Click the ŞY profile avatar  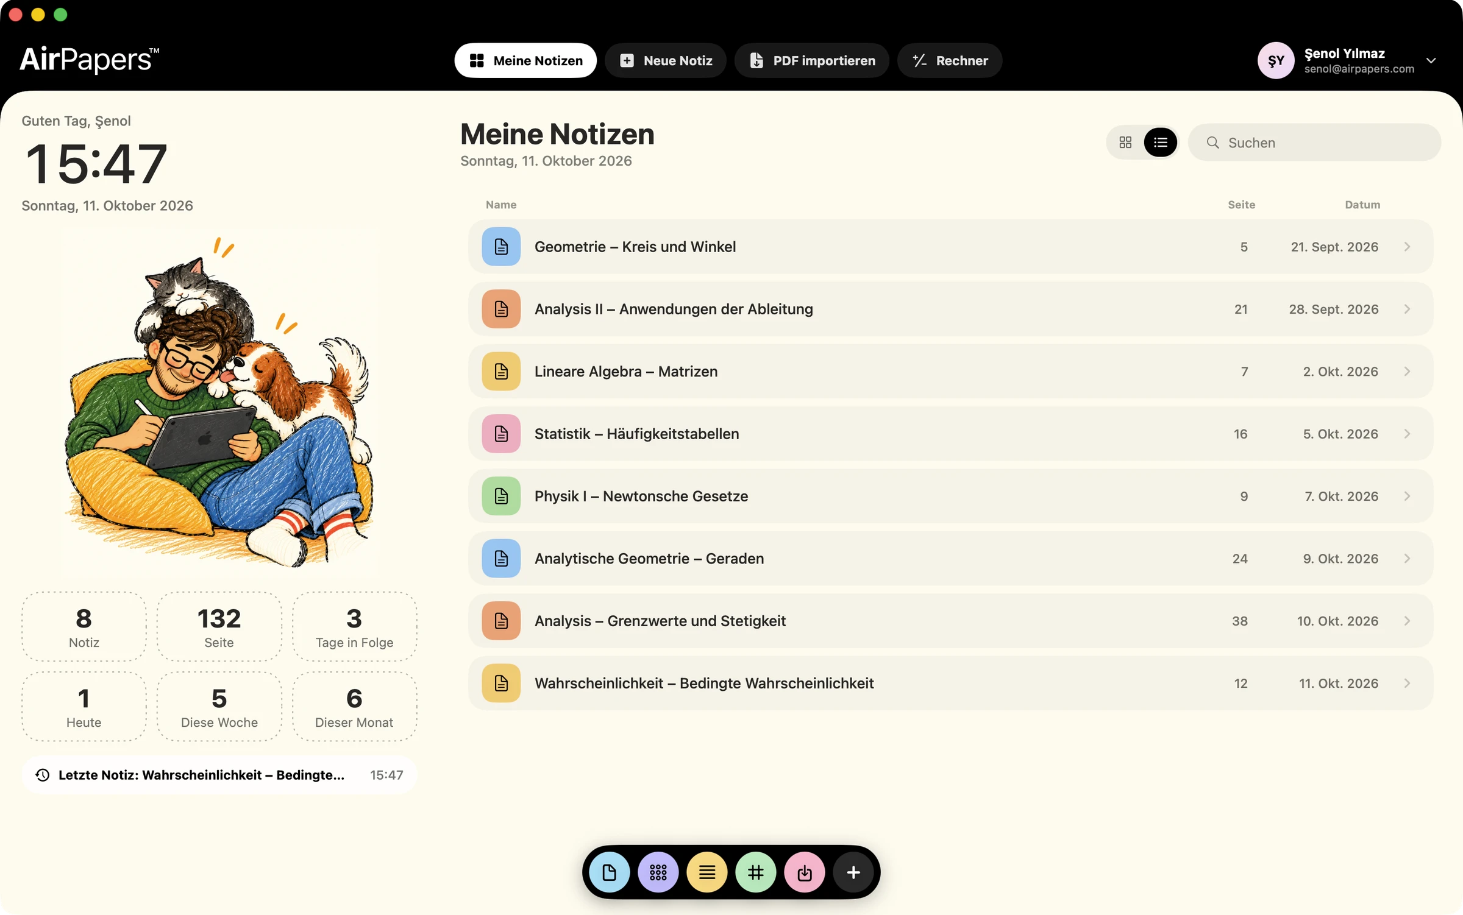(x=1276, y=60)
